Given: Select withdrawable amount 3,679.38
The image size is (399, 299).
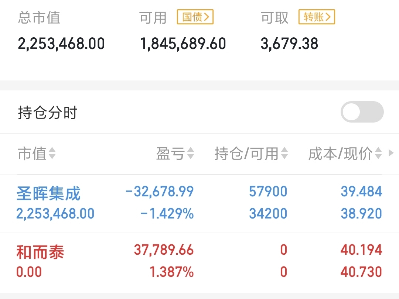Looking at the screenshot, I should (x=289, y=44).
